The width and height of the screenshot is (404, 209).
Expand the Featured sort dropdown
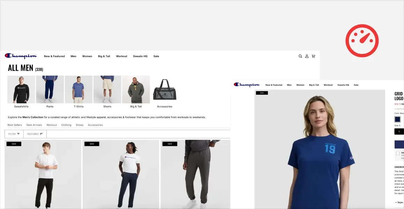coord(35,134)
